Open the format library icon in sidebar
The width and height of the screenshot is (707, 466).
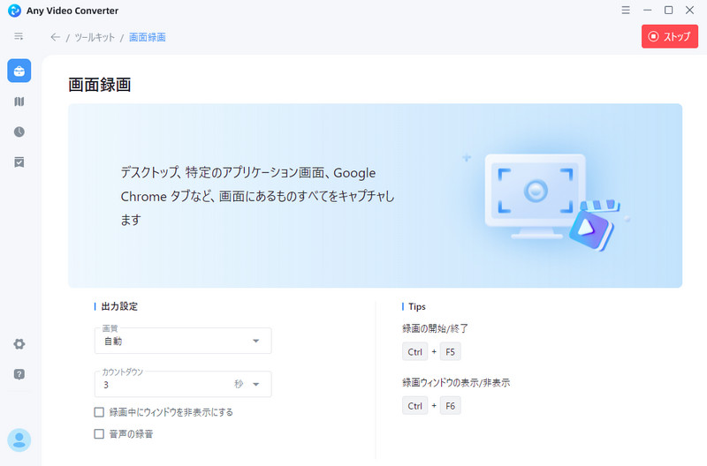pos(19,101)
